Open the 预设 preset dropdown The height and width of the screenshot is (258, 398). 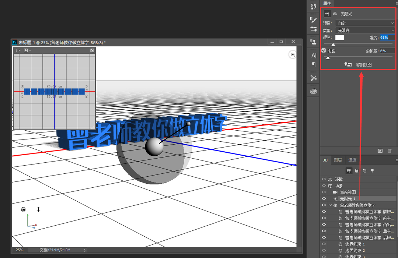coord(365,23)
